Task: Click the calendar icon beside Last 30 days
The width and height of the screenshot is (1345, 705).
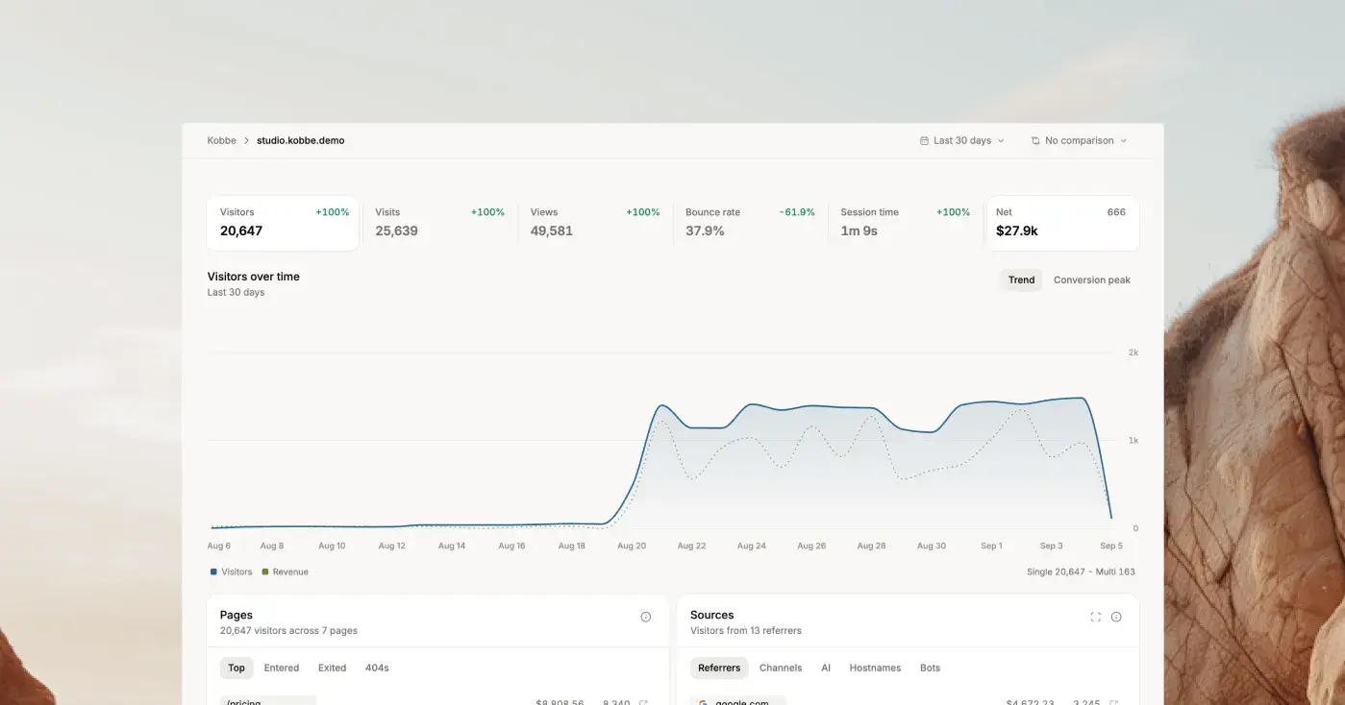Action: [924, 140]
